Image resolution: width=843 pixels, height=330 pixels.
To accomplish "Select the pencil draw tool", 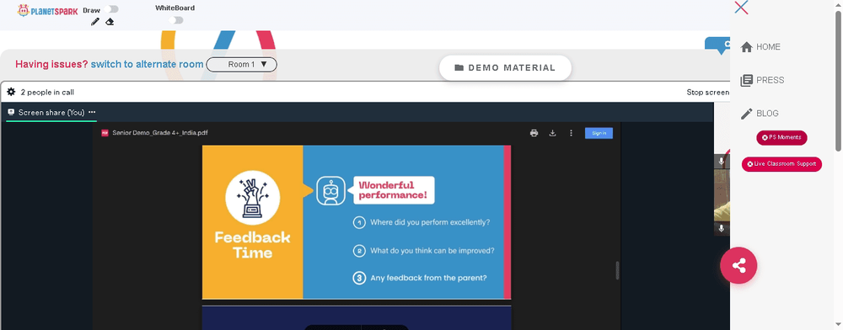I will coord(95,21).
